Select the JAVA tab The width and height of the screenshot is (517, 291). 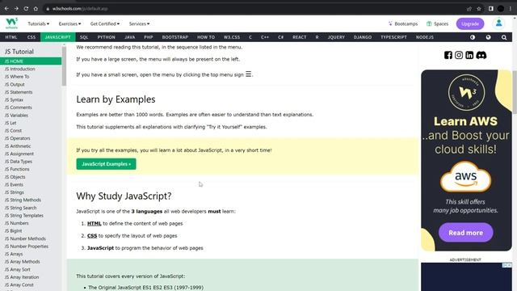[129, 37]
